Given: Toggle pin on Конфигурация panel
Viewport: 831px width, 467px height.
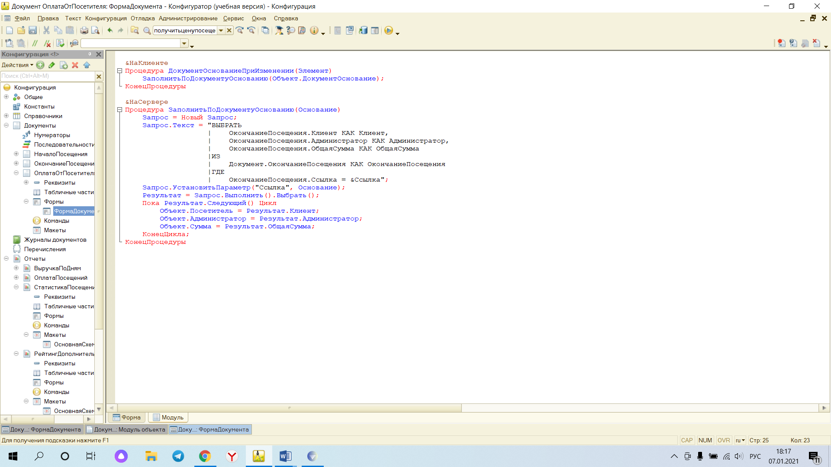Looking at the screenshot, I should 90,54.
